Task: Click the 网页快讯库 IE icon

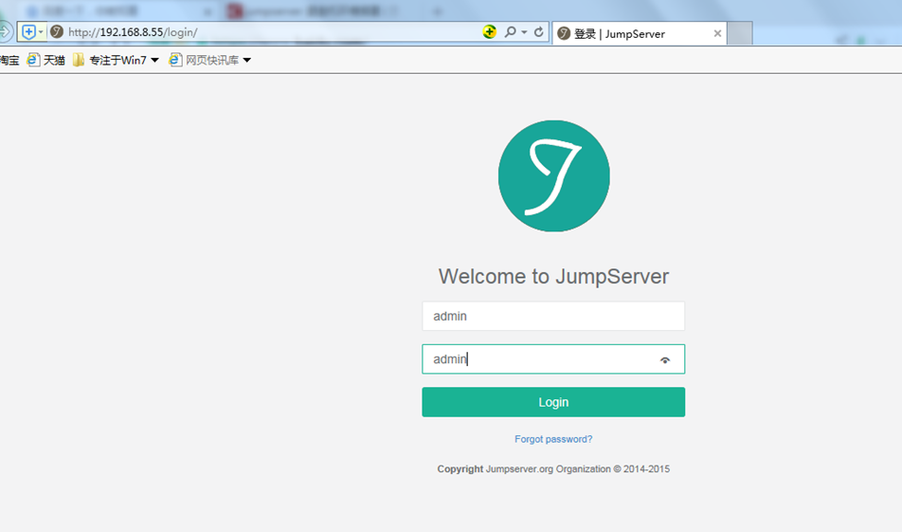Action: coord(175,60)
